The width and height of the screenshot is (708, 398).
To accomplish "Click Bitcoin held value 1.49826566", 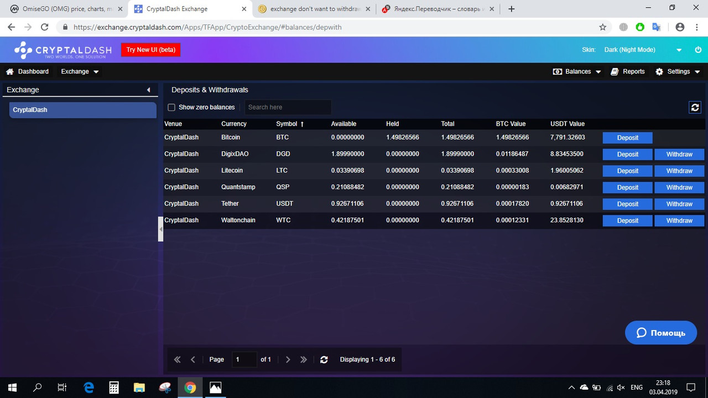I will (403, 137).
